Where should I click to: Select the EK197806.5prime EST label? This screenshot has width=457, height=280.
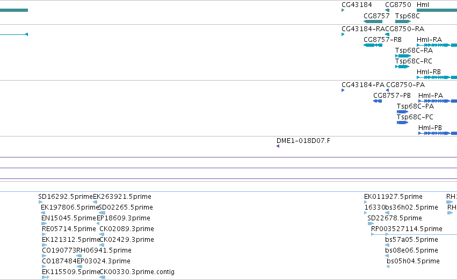[70, 207]
